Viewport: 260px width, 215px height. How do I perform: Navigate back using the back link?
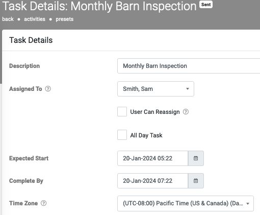(x=8, y=19)
